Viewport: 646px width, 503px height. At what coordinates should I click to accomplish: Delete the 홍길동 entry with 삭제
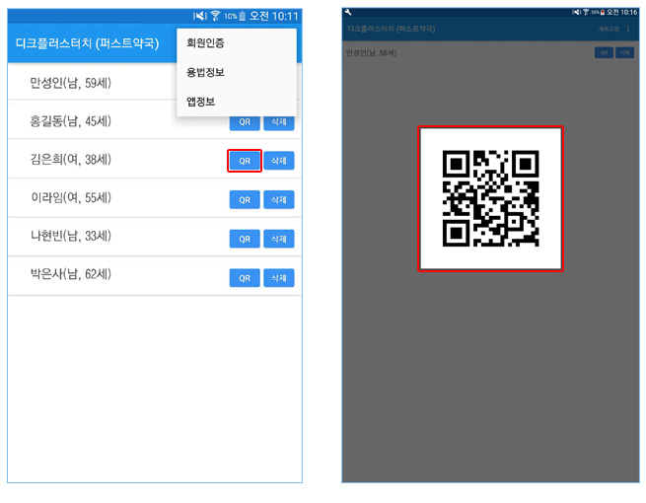tap(279, 122)
